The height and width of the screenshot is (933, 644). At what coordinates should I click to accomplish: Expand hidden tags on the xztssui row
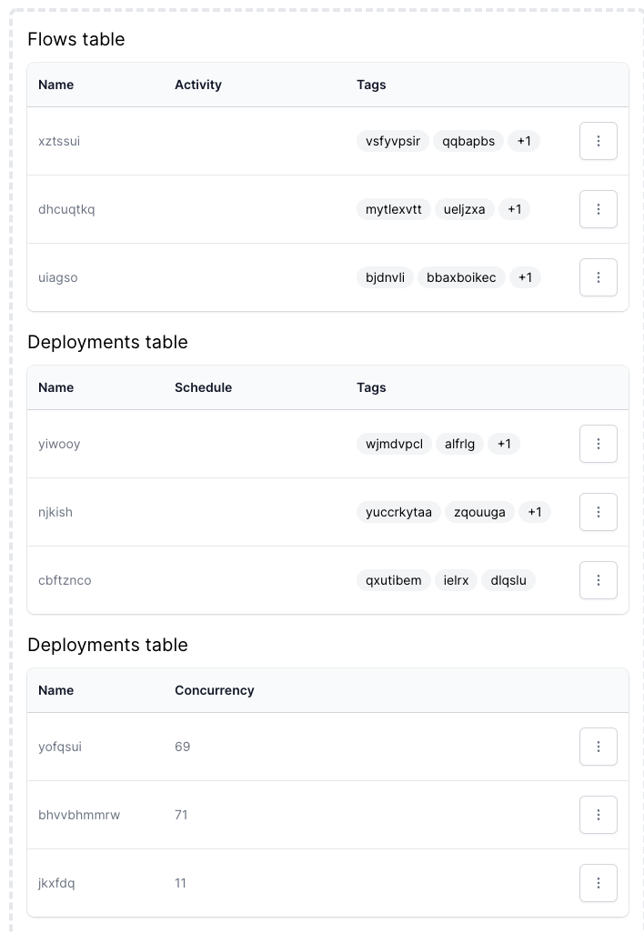tap(523, 141)
